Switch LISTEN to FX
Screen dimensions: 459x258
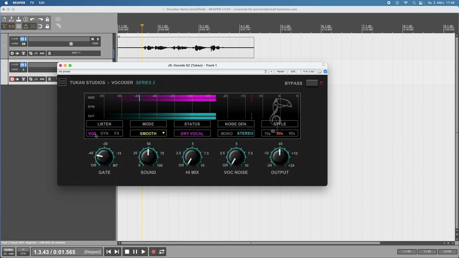coord(117,133)
